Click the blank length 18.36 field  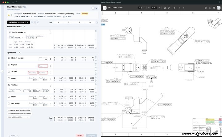[x=15, y=47]
